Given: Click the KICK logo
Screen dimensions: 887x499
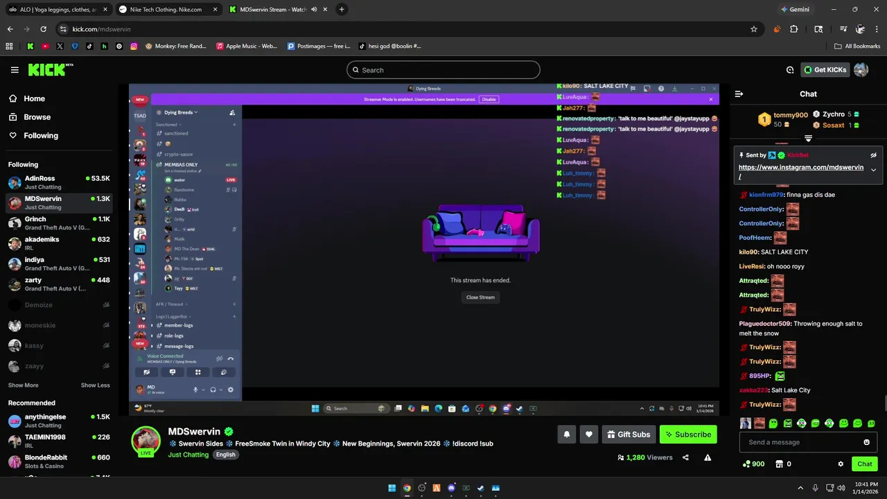Looking at the screenshot, I should click(x=50, y=69).
